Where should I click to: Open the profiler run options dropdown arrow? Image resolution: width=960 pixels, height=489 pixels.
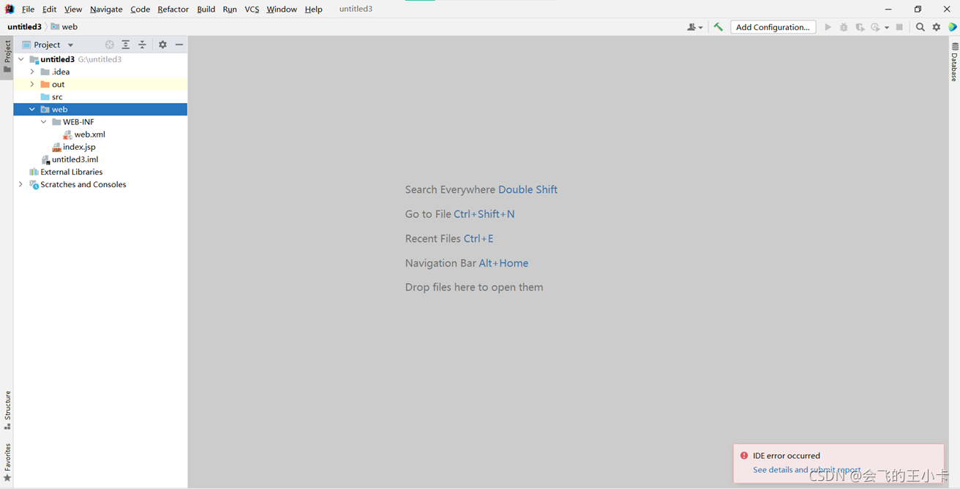tap(886, 28)
